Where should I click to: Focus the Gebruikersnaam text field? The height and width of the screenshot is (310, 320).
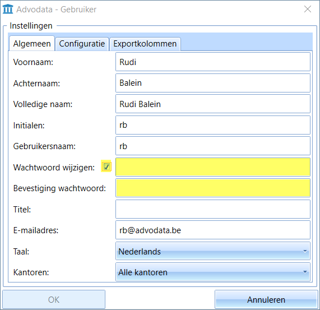pos(213,146)
